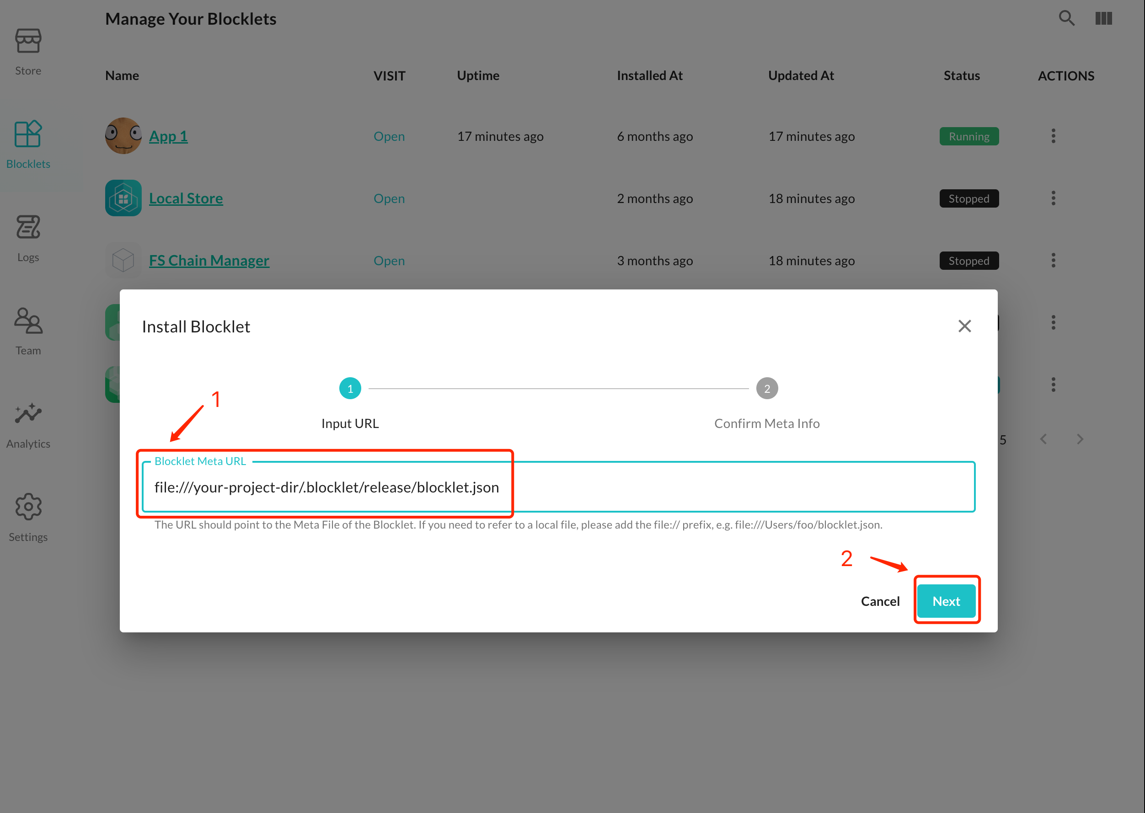Open actions menu for App 1
This screenshot has width=1145, height=813.
point(1053,136)
